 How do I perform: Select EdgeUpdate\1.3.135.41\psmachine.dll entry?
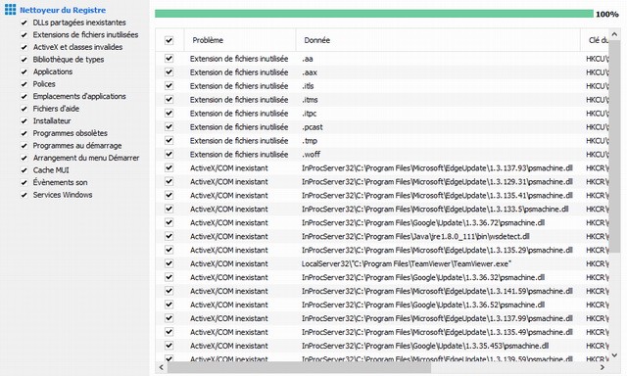(x=437, y=196)
